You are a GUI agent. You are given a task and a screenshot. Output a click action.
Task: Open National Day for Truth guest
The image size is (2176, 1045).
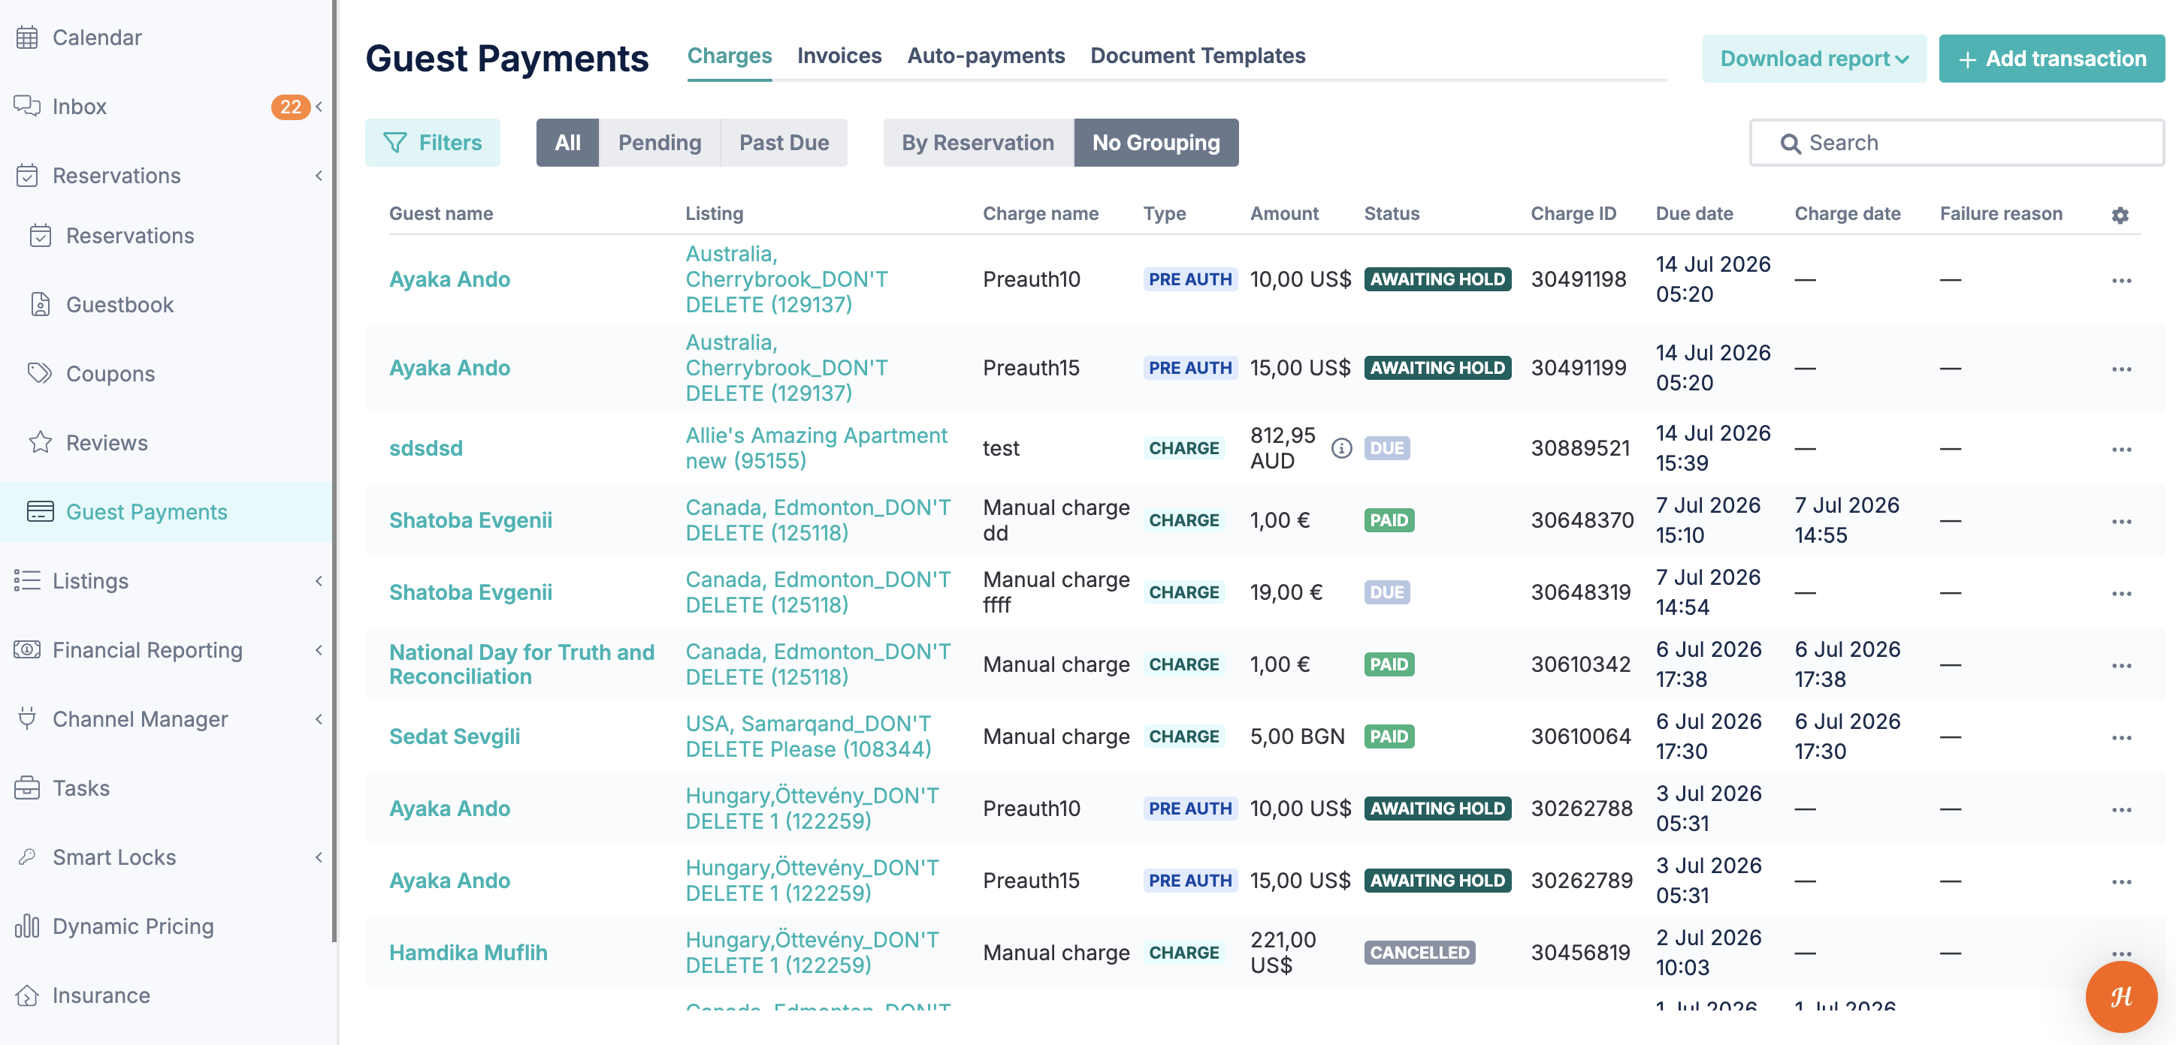[x=522, y=664]
